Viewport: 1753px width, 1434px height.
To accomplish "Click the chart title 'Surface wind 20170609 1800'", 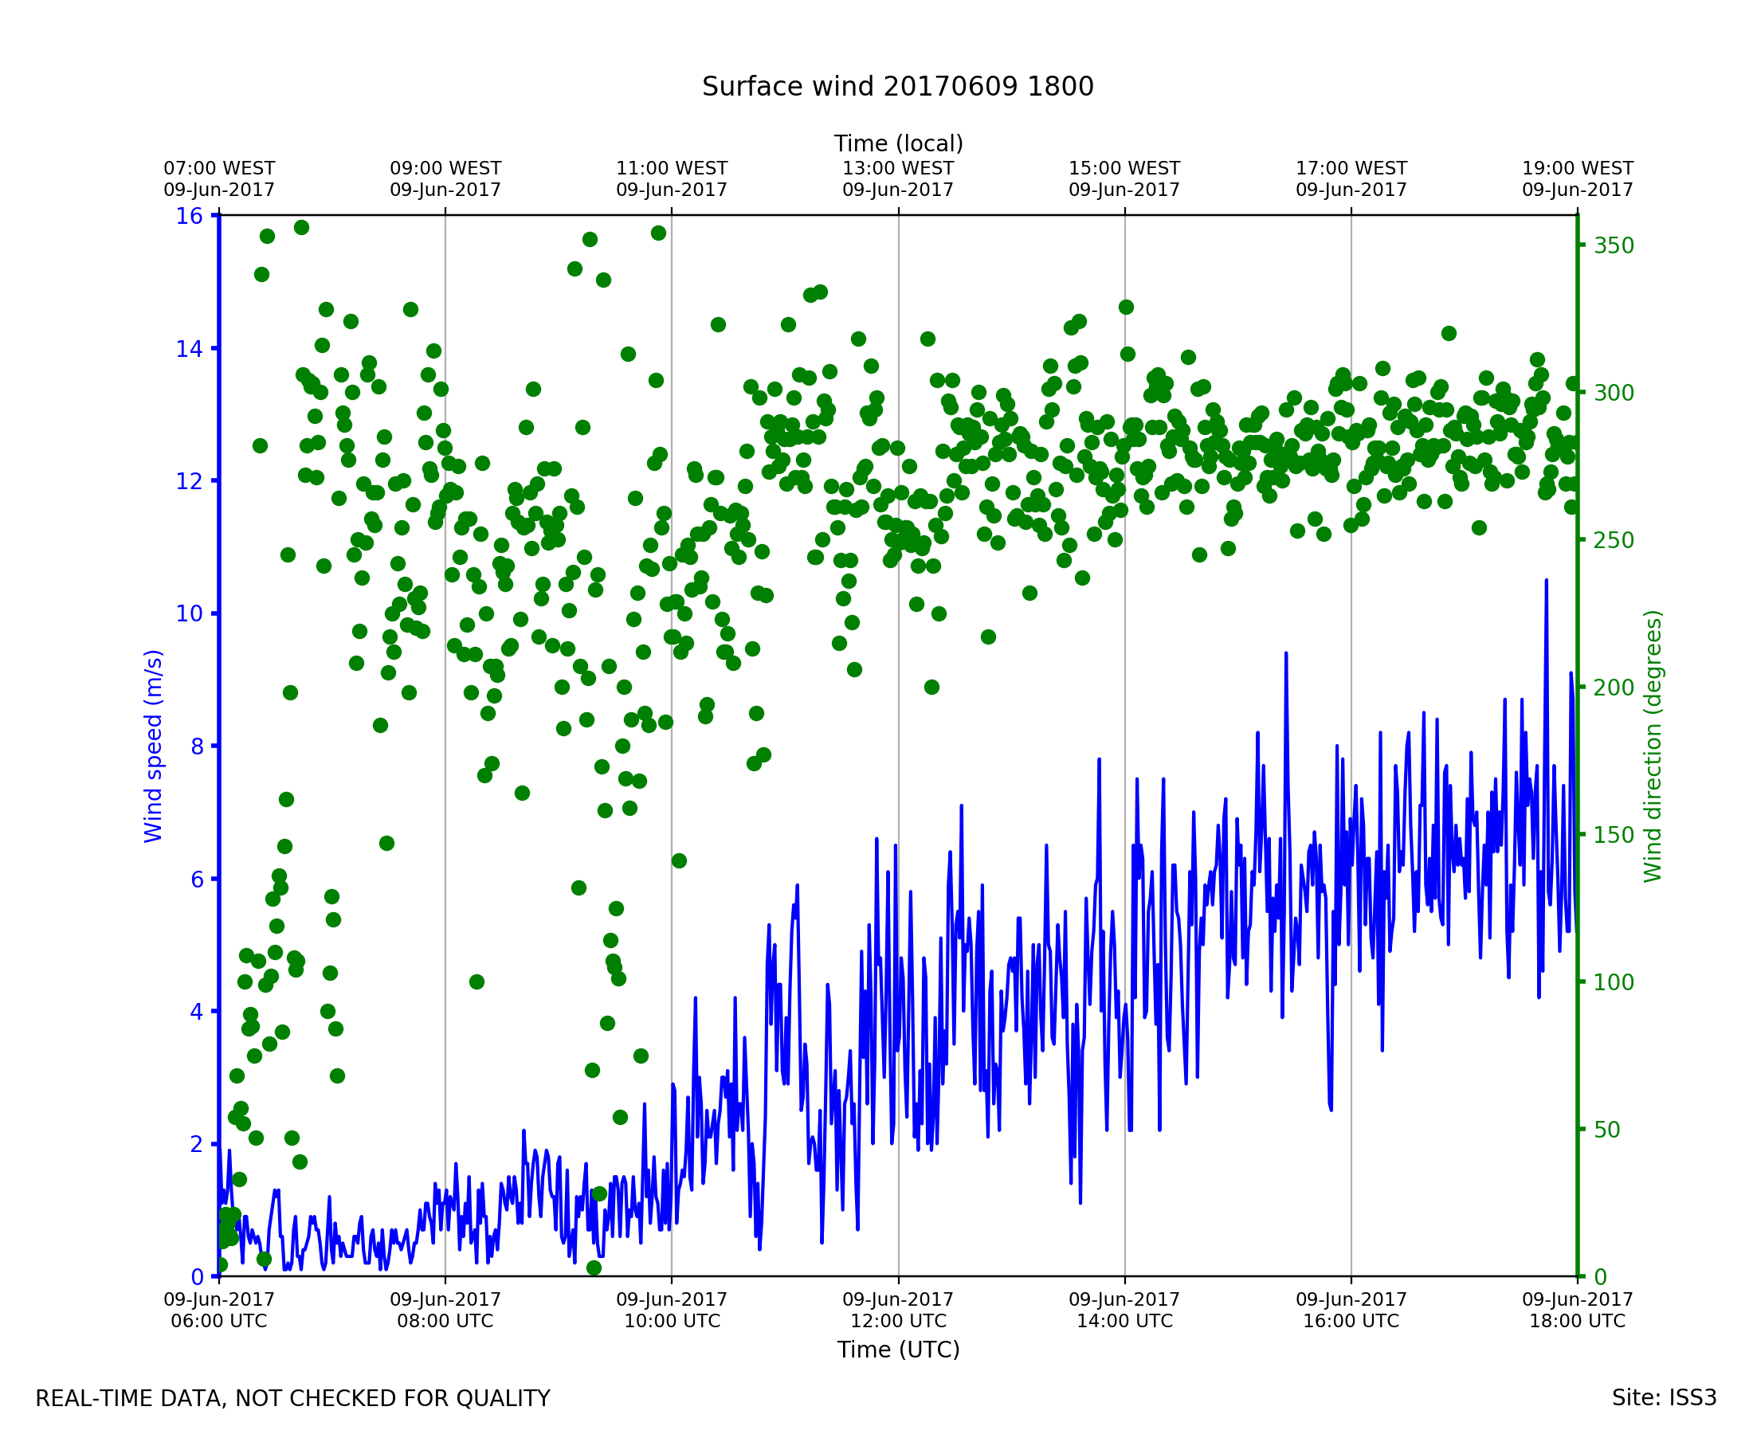I will [x=897, y=87].
